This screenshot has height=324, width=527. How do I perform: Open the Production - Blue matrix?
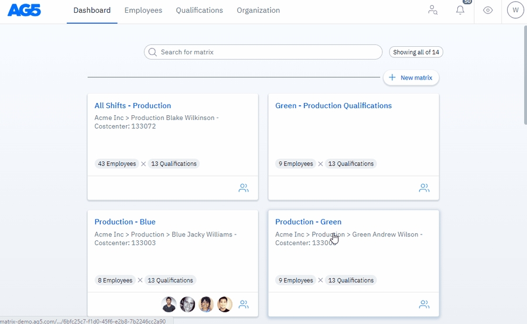coord(125,222)
